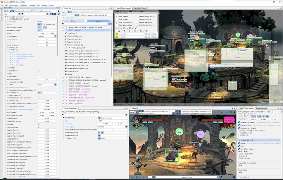Click the lock icon beside the asset path
This screenshot has height=180, width=283.
(59, 11)
